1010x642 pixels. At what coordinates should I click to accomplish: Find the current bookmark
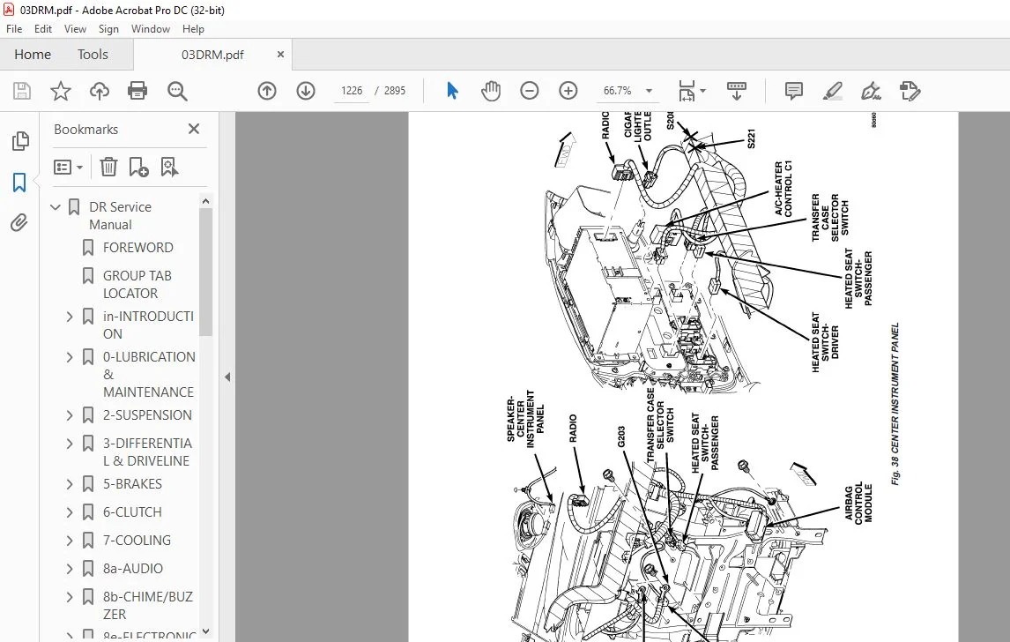(169, 167)
